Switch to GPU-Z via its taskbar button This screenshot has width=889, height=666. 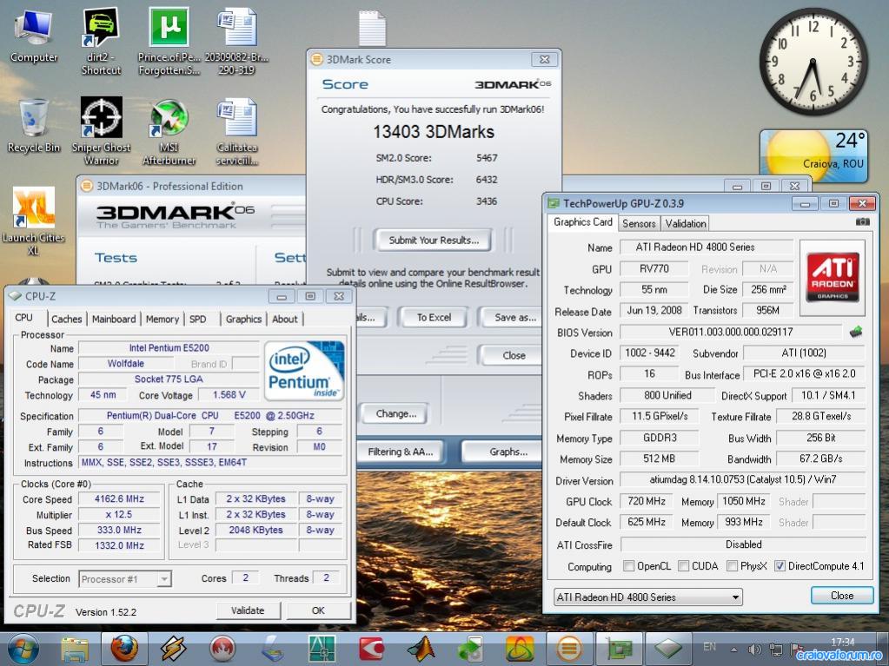619,649
